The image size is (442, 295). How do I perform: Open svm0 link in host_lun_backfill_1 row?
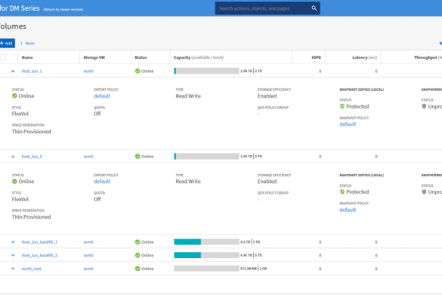(x=88, y=242)
